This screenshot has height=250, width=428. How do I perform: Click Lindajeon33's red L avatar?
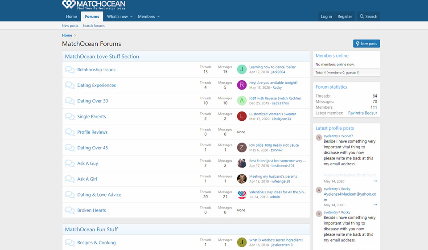pyautogui.click(x=242, y=116)
